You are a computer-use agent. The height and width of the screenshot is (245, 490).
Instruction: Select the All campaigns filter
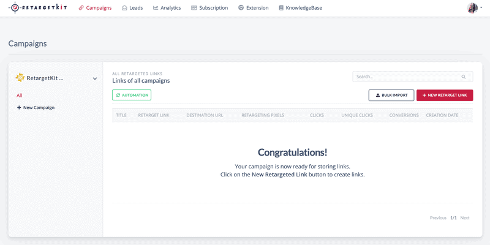point(20,96)
